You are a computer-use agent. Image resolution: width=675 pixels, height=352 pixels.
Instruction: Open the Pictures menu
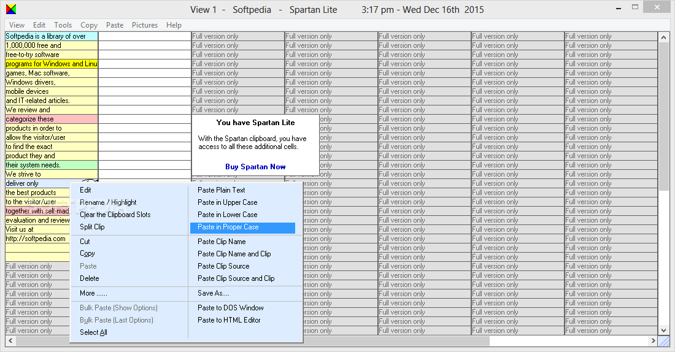coord(145,25)
